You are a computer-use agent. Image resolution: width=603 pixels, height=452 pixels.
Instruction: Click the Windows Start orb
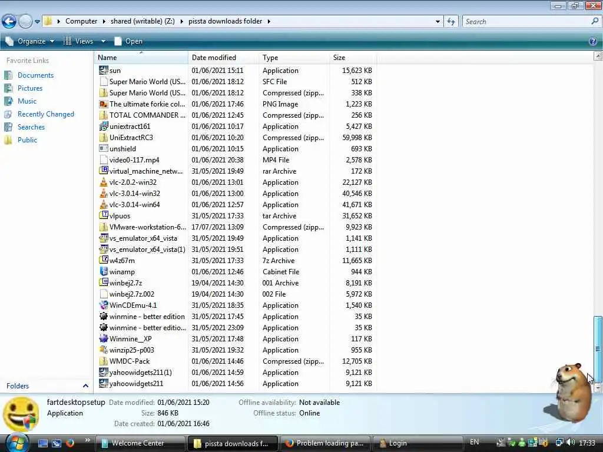click(17, 443)
